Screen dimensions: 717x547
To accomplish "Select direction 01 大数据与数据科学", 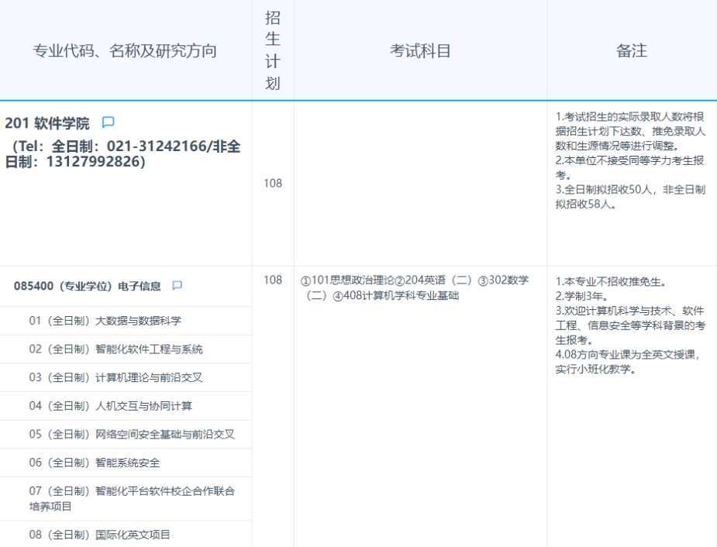I will click(x=105, y=321).
